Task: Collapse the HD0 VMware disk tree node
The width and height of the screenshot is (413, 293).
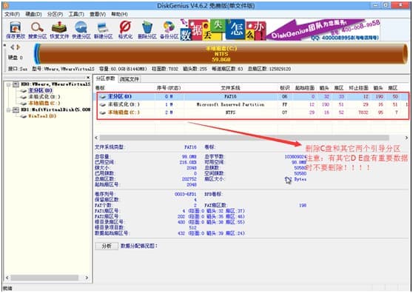Action: point(9,84)
